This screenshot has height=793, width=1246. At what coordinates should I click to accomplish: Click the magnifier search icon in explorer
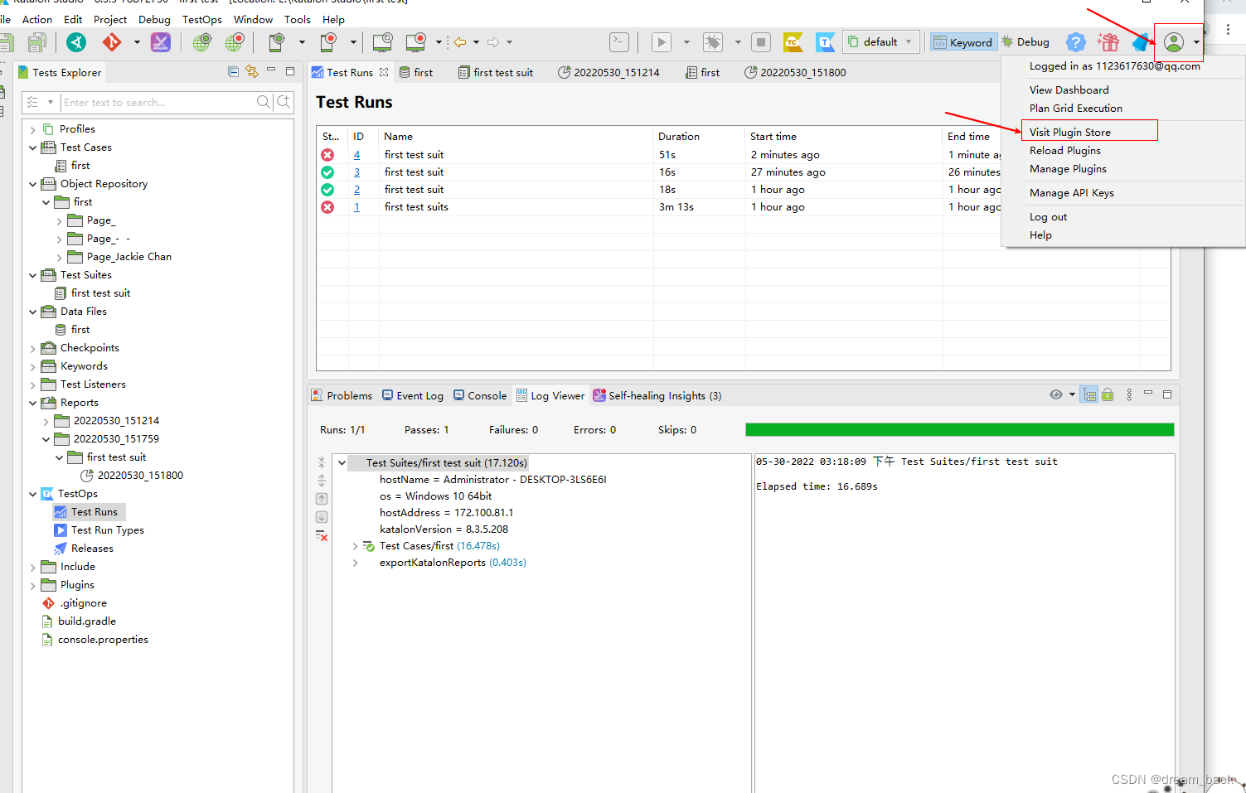pyautogui.click(x=264, y=102)
